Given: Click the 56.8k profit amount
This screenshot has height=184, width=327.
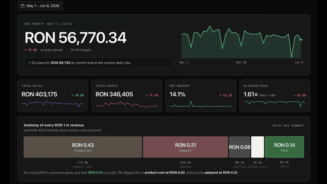Looking at the screenshot, I should pos(284,162).
